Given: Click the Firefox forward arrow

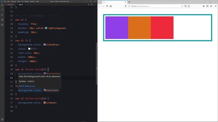Looking at the screenshot, I should pyautogui.click(x=103, y=6).
